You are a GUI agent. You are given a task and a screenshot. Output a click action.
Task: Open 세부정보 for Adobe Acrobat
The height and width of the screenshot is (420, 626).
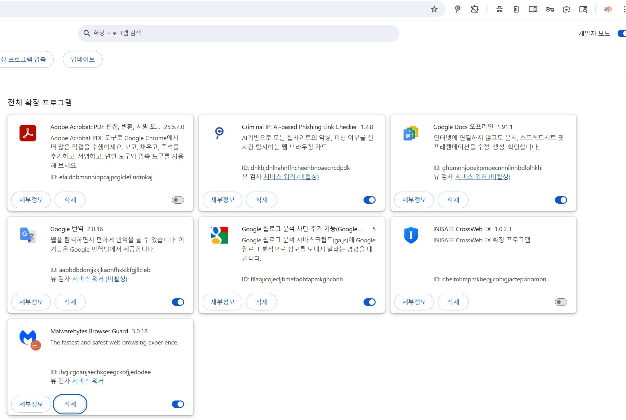pos(31,200)
